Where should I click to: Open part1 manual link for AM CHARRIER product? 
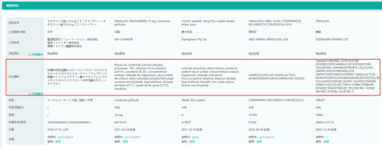point(128,137)
